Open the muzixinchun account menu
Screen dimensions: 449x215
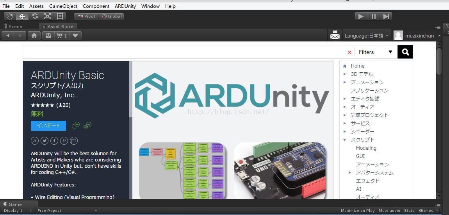[423, 36]
